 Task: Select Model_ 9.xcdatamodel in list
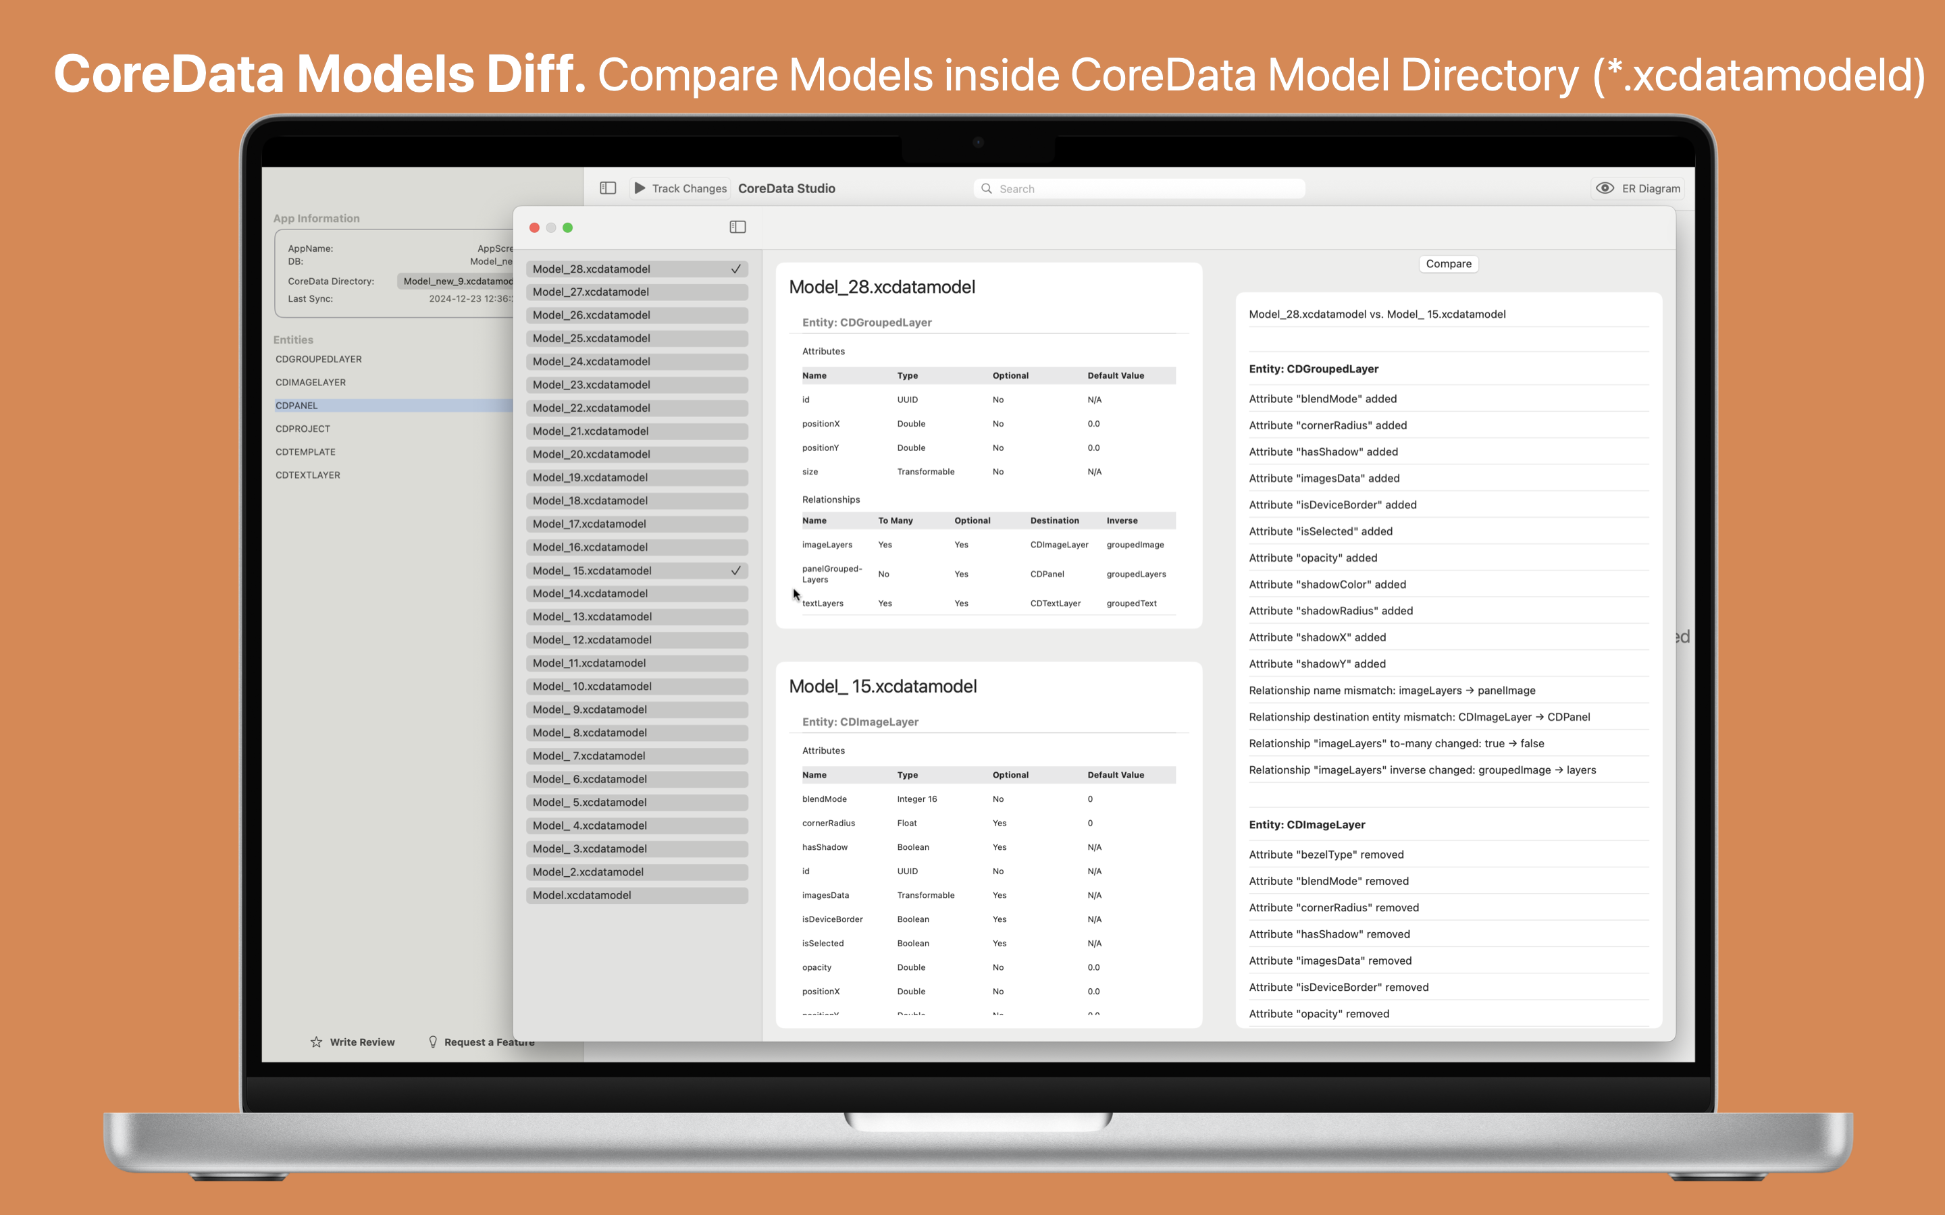pos(637,709)
